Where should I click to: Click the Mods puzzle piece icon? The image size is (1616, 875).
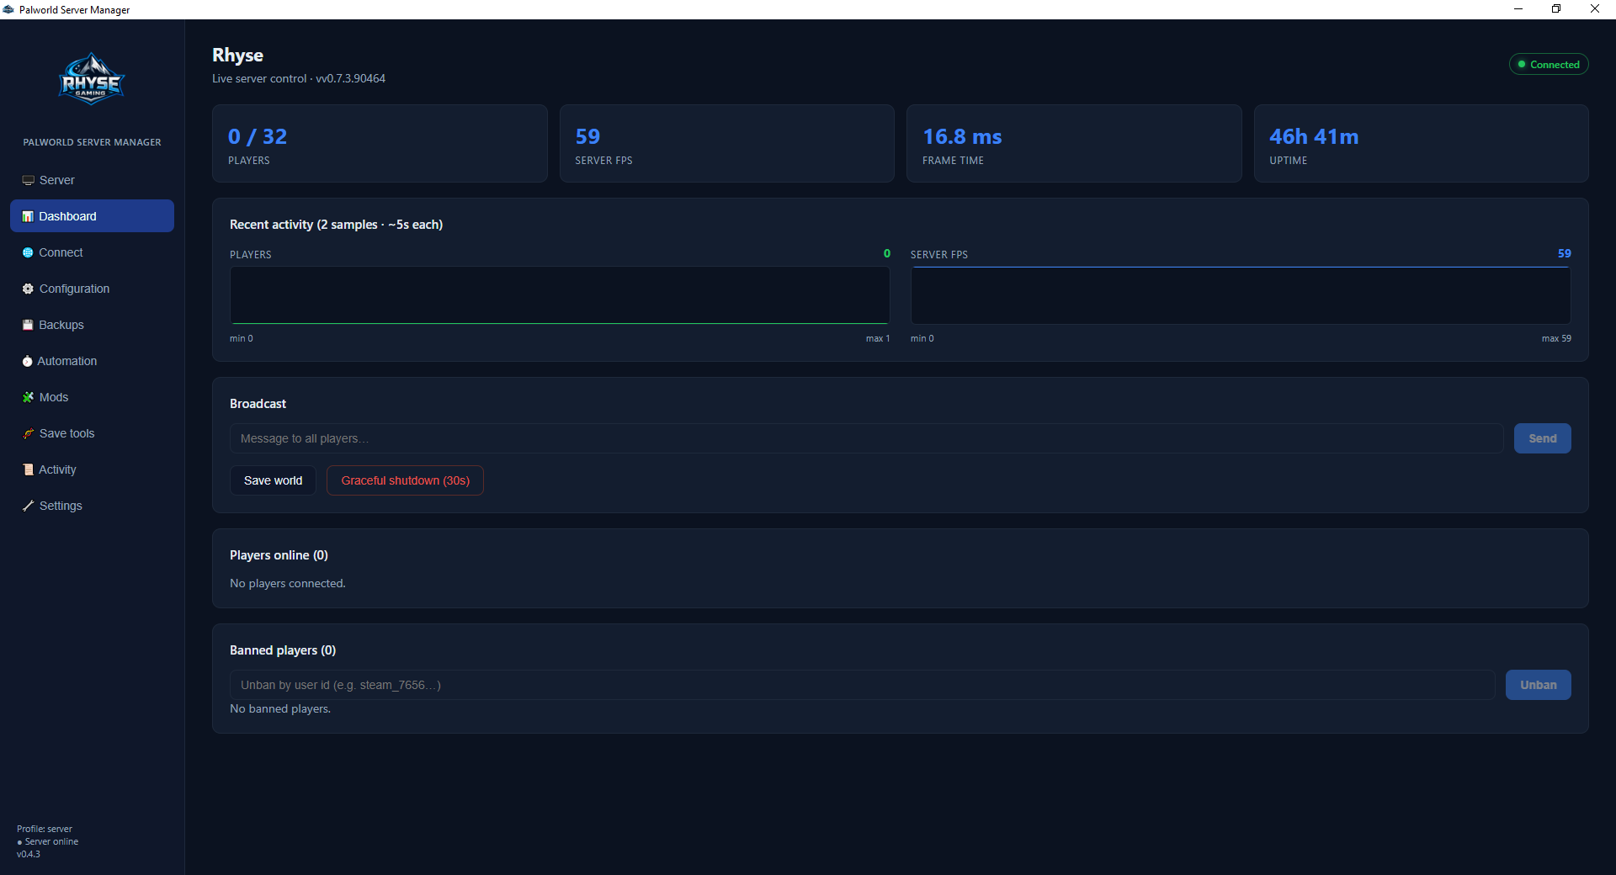point(28,397)
